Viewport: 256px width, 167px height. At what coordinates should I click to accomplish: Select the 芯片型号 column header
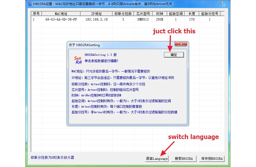[143, 14]
